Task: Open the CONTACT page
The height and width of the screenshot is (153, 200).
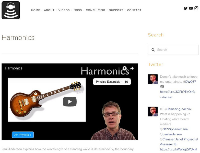Action: [x=134, y=10]
